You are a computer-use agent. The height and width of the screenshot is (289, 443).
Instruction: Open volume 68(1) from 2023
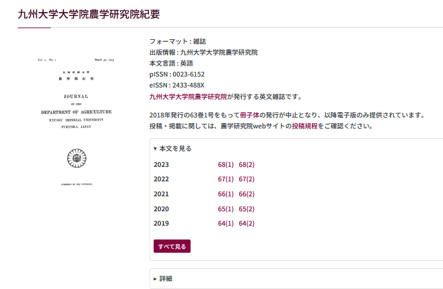[226, 165]
